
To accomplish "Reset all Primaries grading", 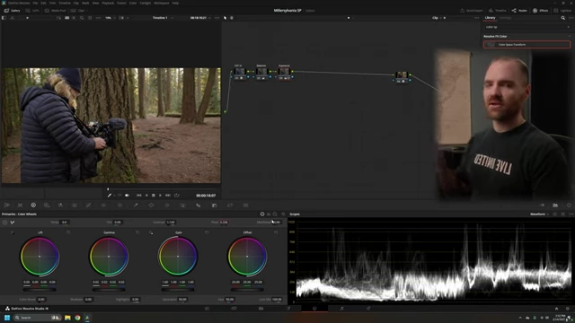I will pyautogui.click(x=283, y=214).
